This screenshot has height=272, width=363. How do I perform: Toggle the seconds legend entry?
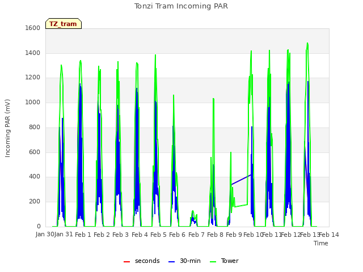pos(141,261)
